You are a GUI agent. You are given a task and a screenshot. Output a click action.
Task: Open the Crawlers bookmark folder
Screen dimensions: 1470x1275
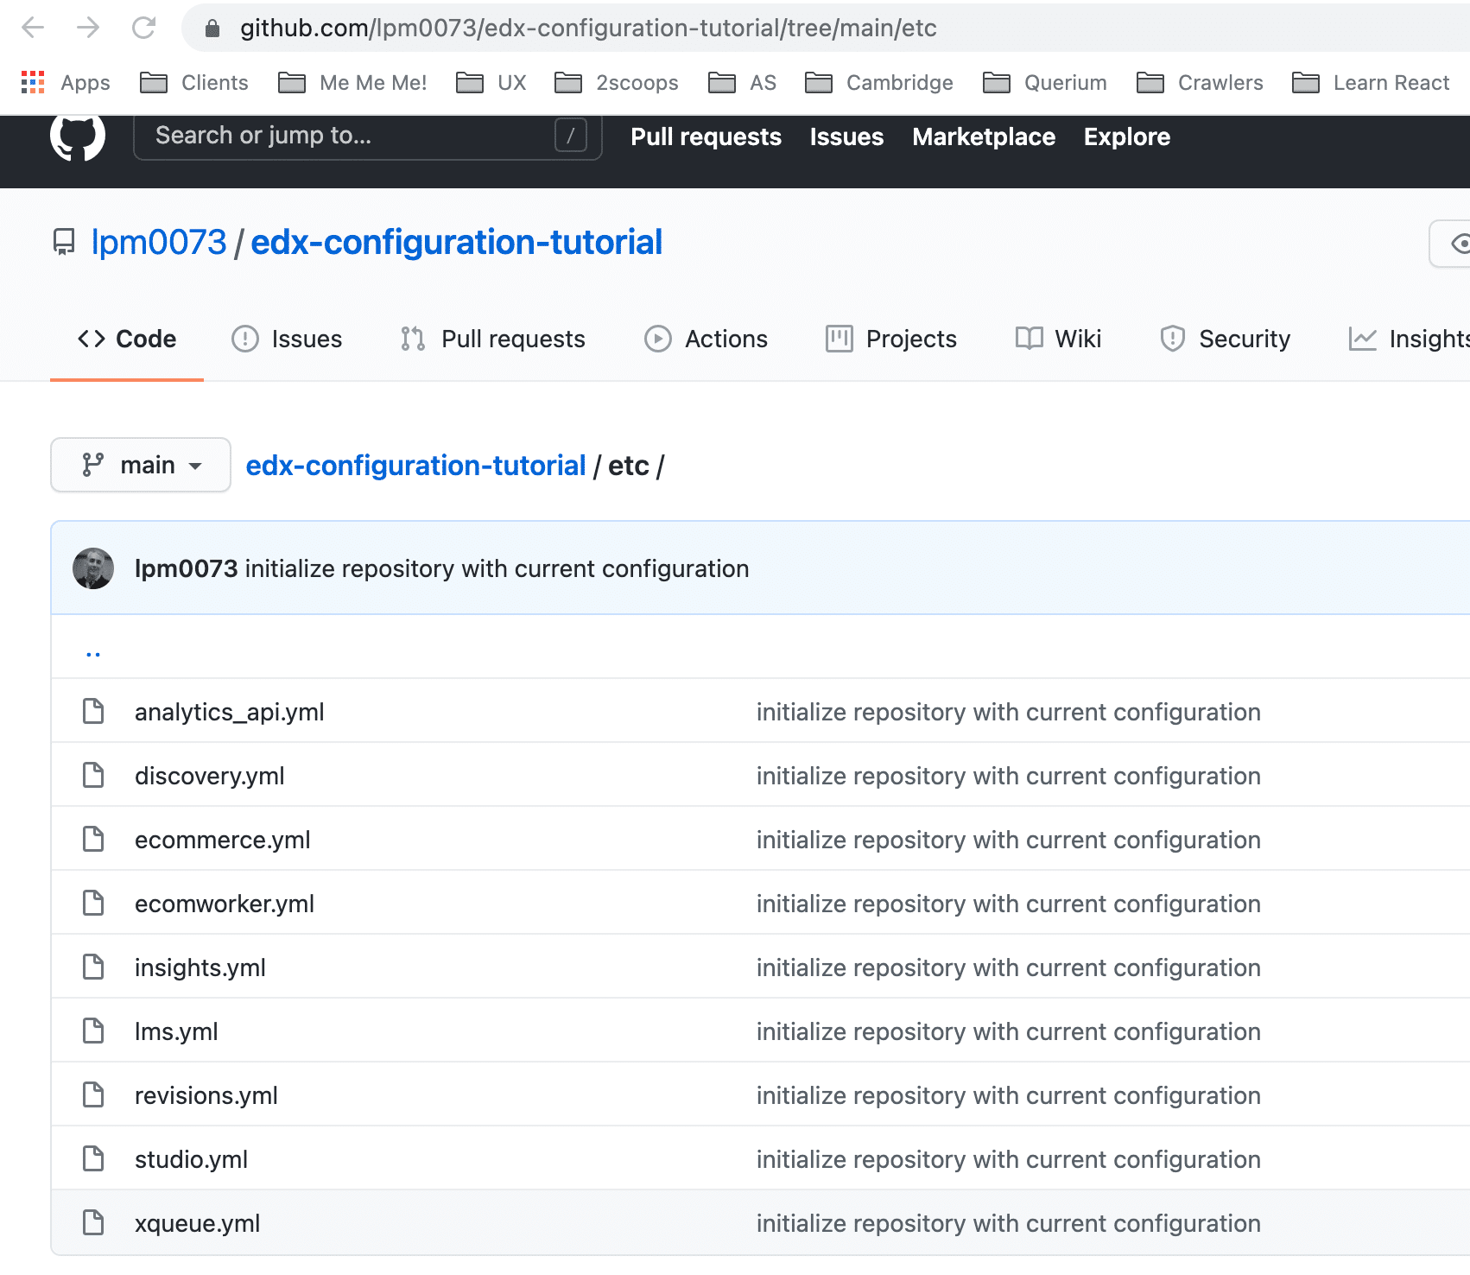pos(1200,83)
